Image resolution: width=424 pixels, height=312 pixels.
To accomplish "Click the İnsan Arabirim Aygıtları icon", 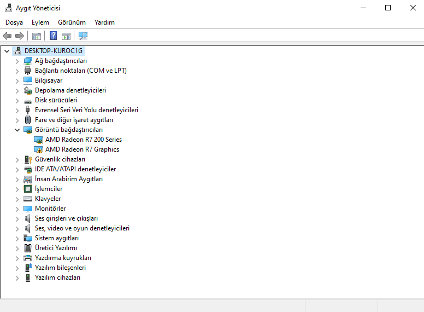I will [x=28, y=180].
